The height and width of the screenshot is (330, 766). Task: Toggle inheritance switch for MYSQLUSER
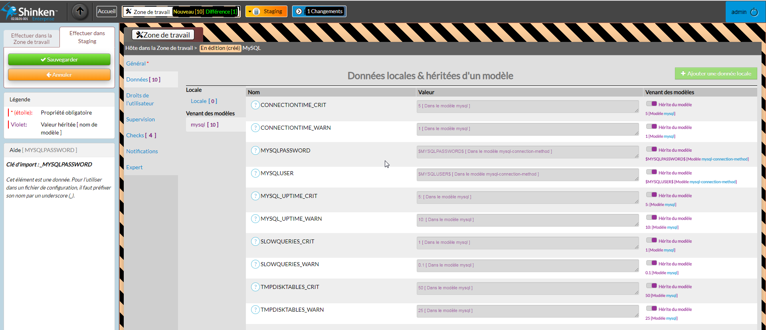click(651, 172)
